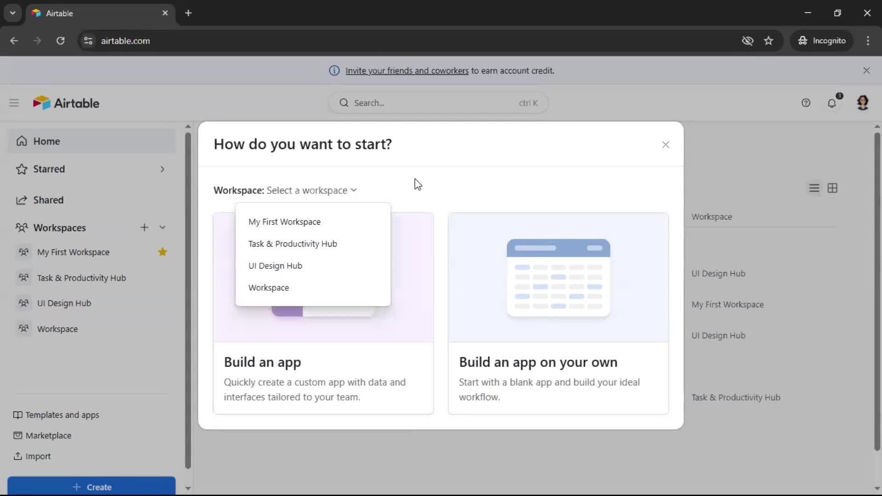Open the tab search dropdown arrow
The width and height of the screenshot is (882, 496).
(13, 13)
